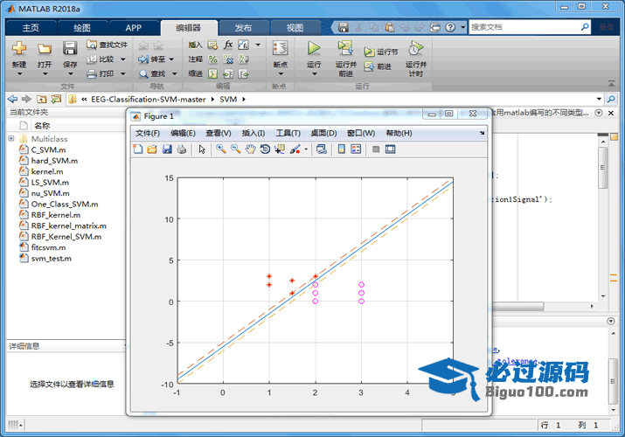Select LS_SVM.m in file list
Screen dimensions: 625x437
click(x=50, y=182)
